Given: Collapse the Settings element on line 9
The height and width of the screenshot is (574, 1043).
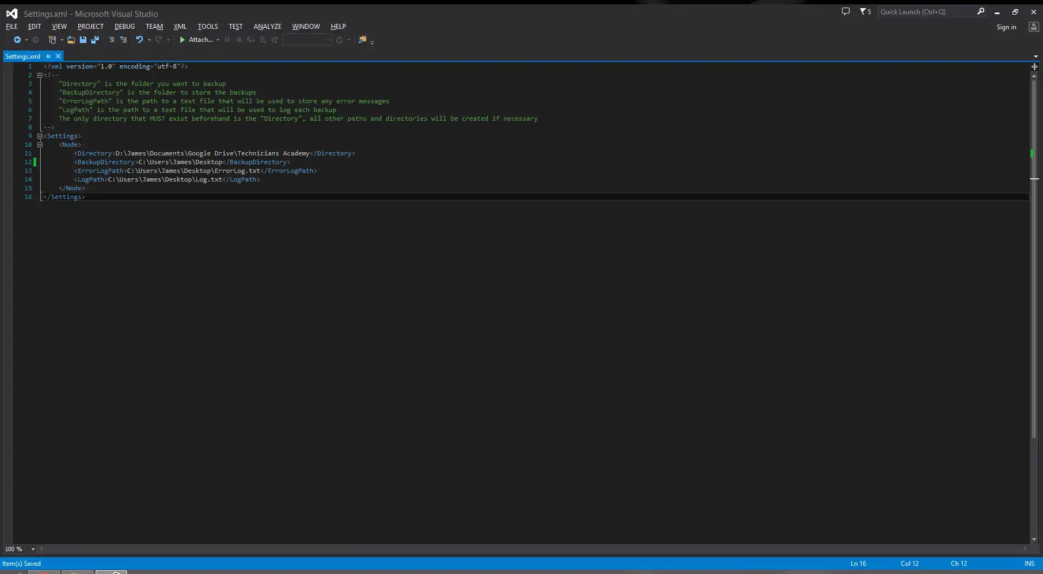Looking at the screenshot, I should point(40,136).
